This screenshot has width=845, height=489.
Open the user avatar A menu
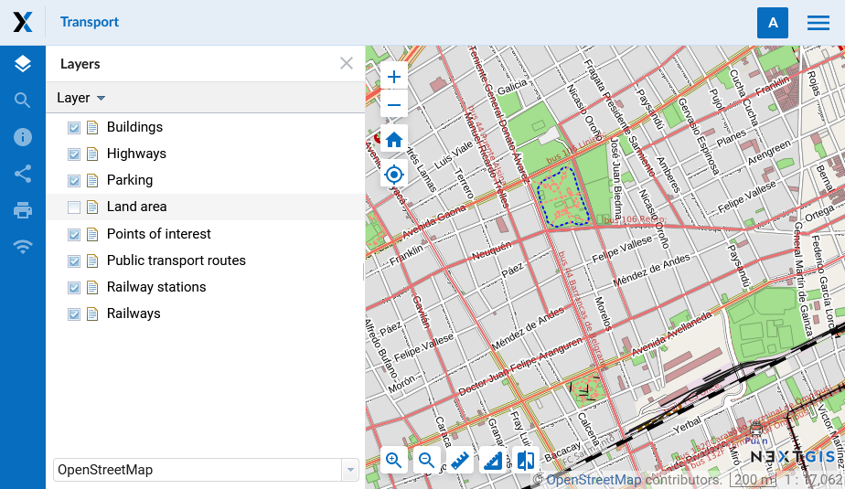pos(772,23)
